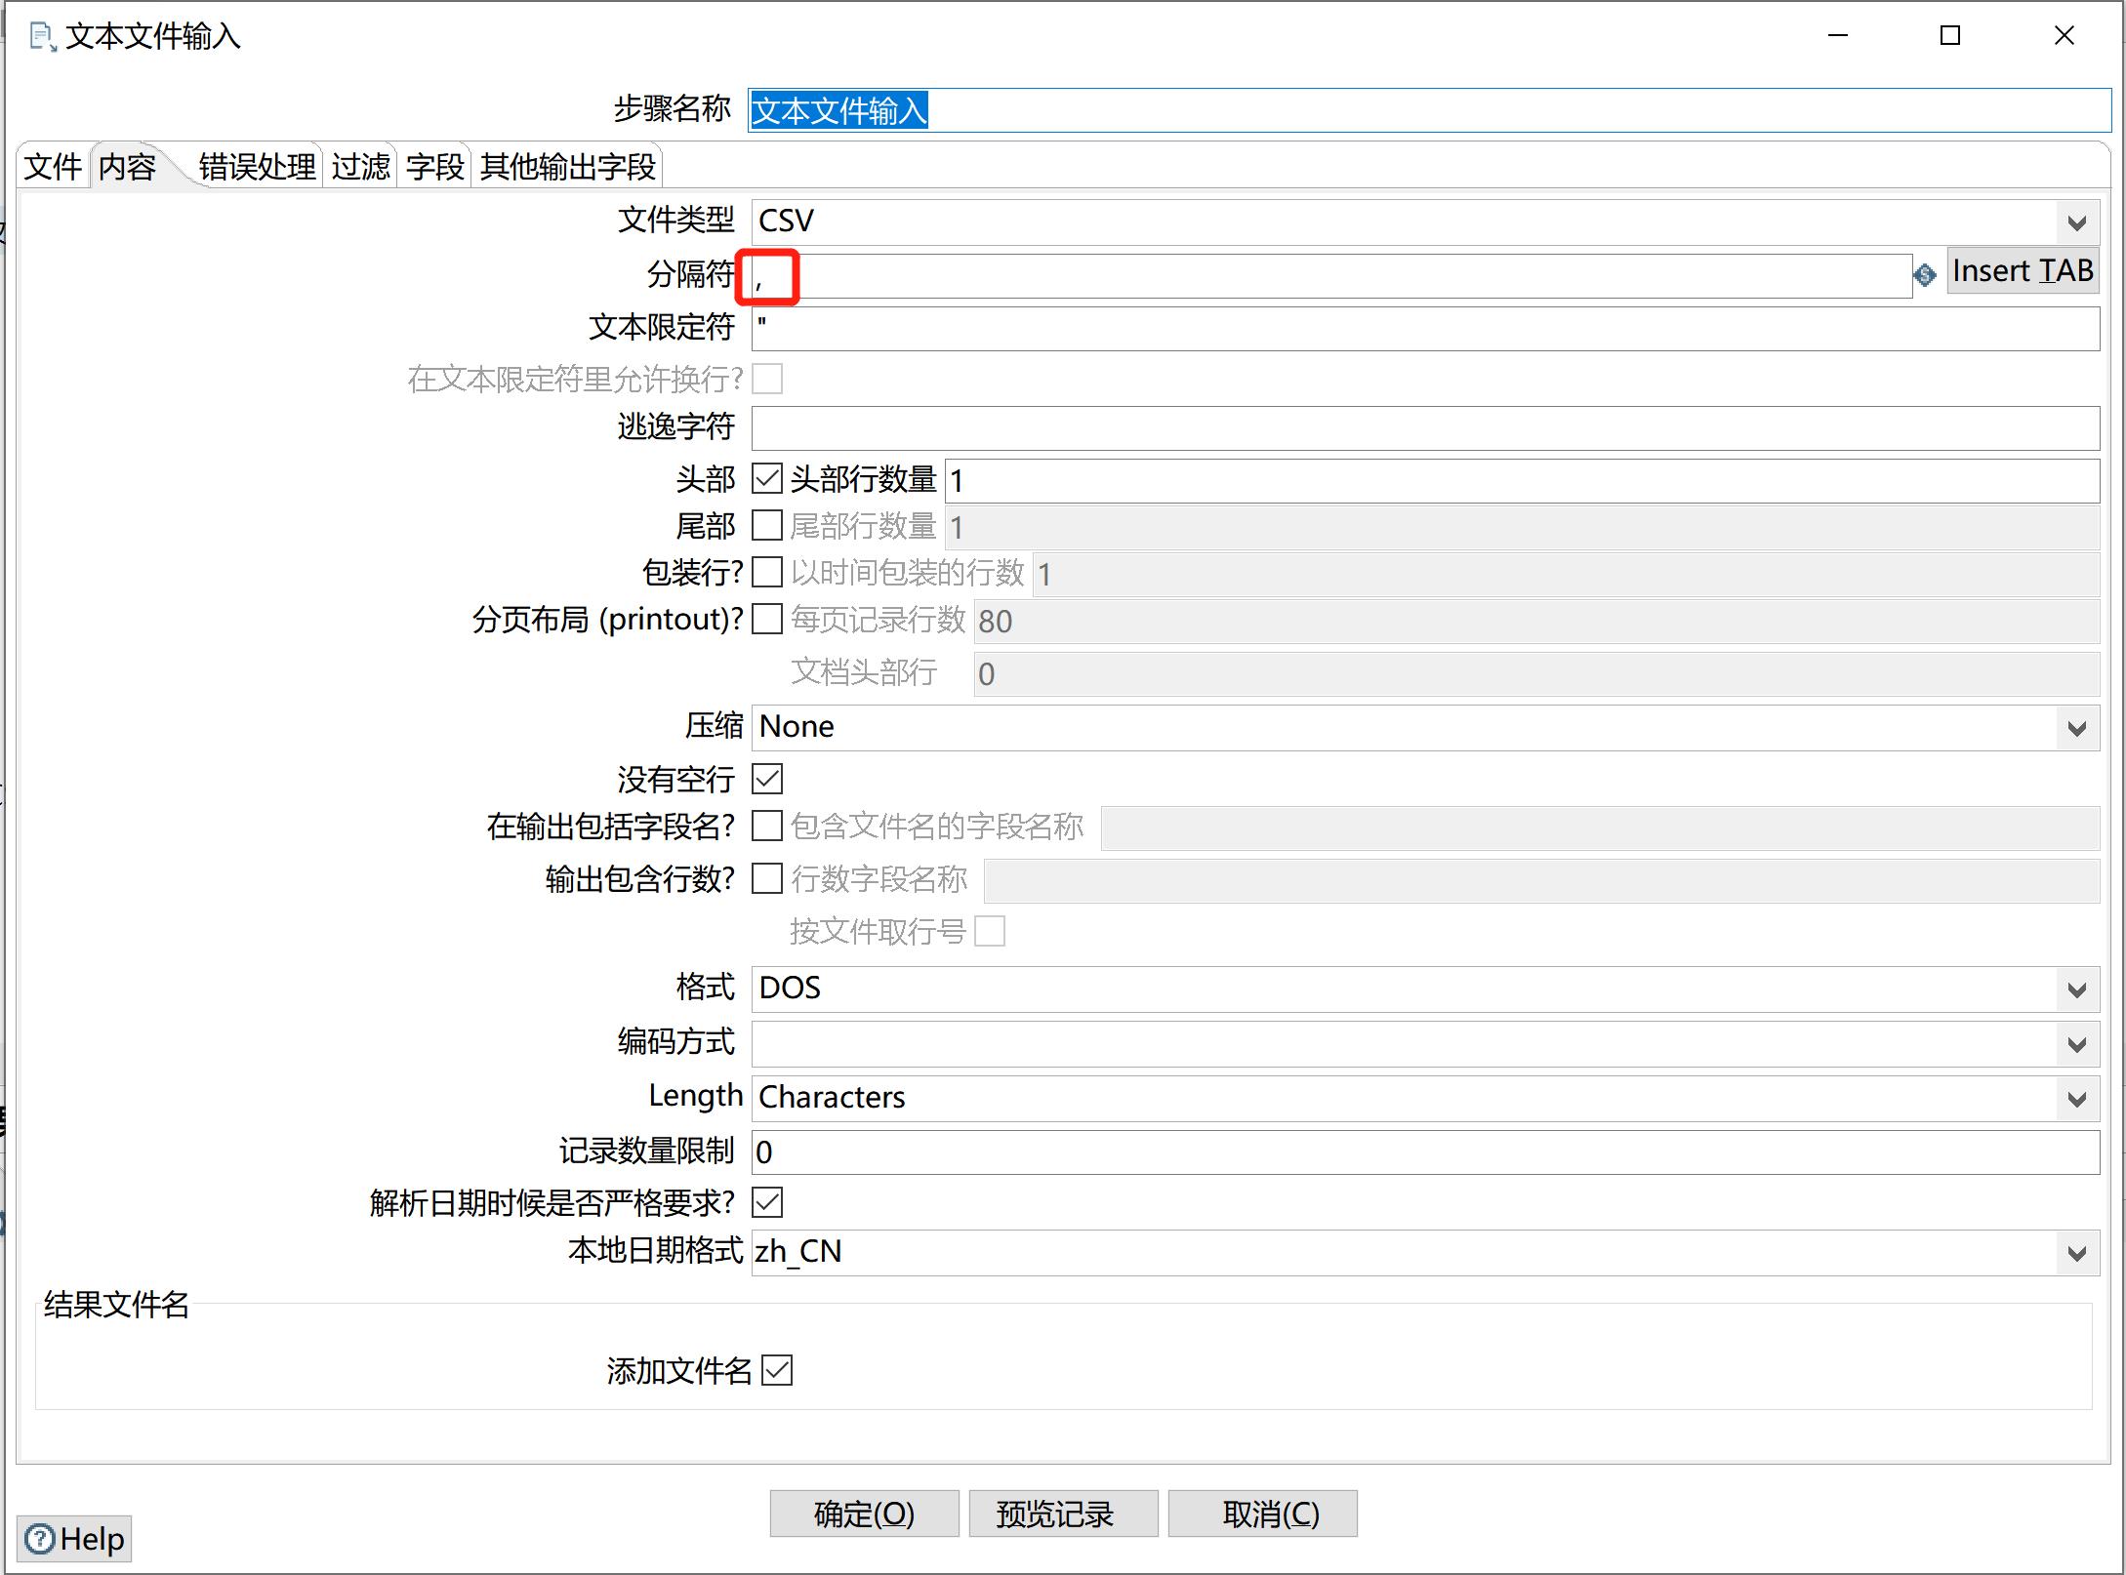
Task: Click the 记录数量限制 input field
Action: click(x=1425, y=1152)
